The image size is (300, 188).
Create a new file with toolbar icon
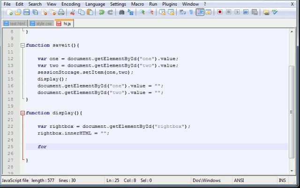pos(9,12)
